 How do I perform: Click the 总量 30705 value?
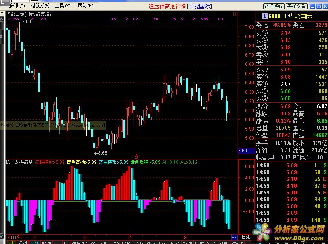pos(283,128)
